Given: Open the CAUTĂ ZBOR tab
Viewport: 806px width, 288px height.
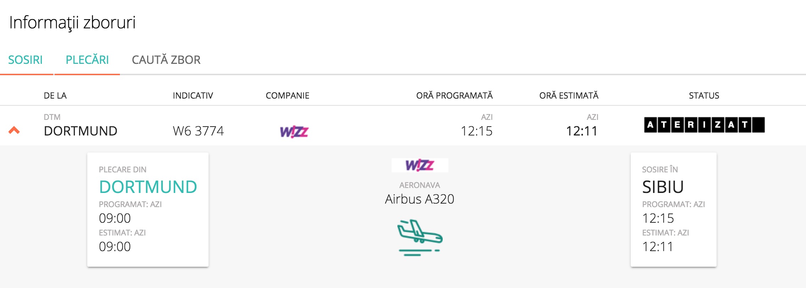Looking at the screenshot, I should pyautogui.click(x=166, y=60).
